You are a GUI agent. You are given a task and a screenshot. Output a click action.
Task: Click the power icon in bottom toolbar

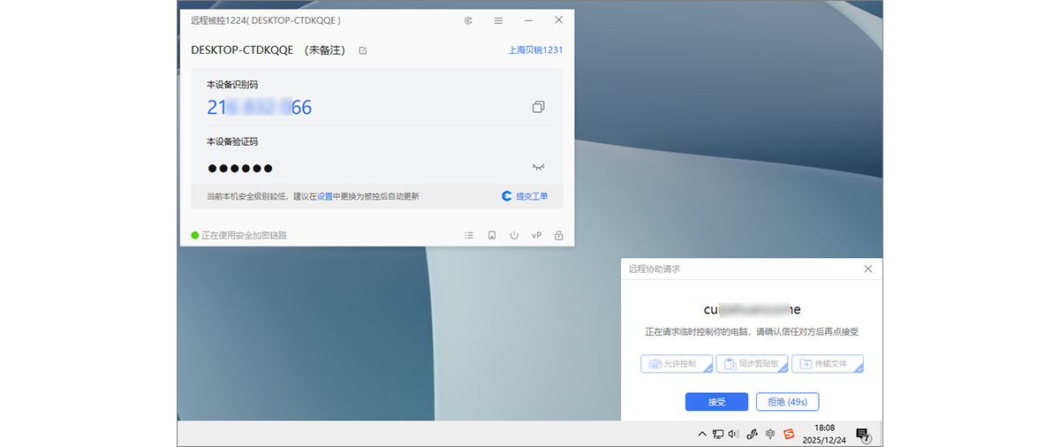pyautogui.click(x=514, y=236)
